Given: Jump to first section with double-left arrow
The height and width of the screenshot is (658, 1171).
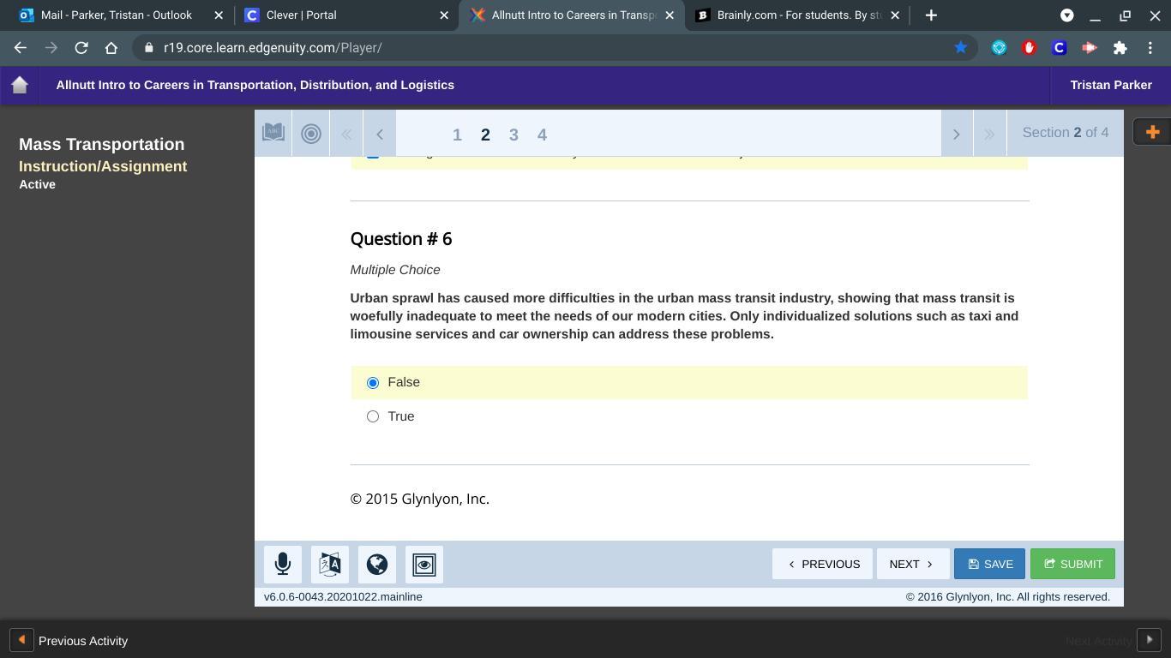Looking at the screenshot, I should coord(346,134).
